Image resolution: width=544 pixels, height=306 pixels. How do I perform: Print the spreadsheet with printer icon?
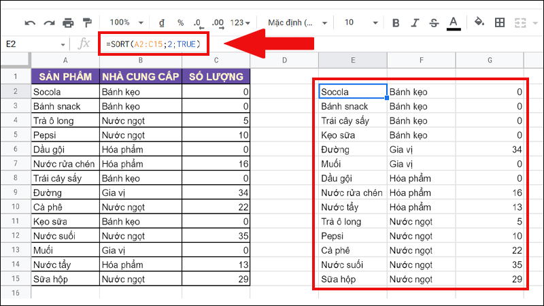(x=68, y=22)
